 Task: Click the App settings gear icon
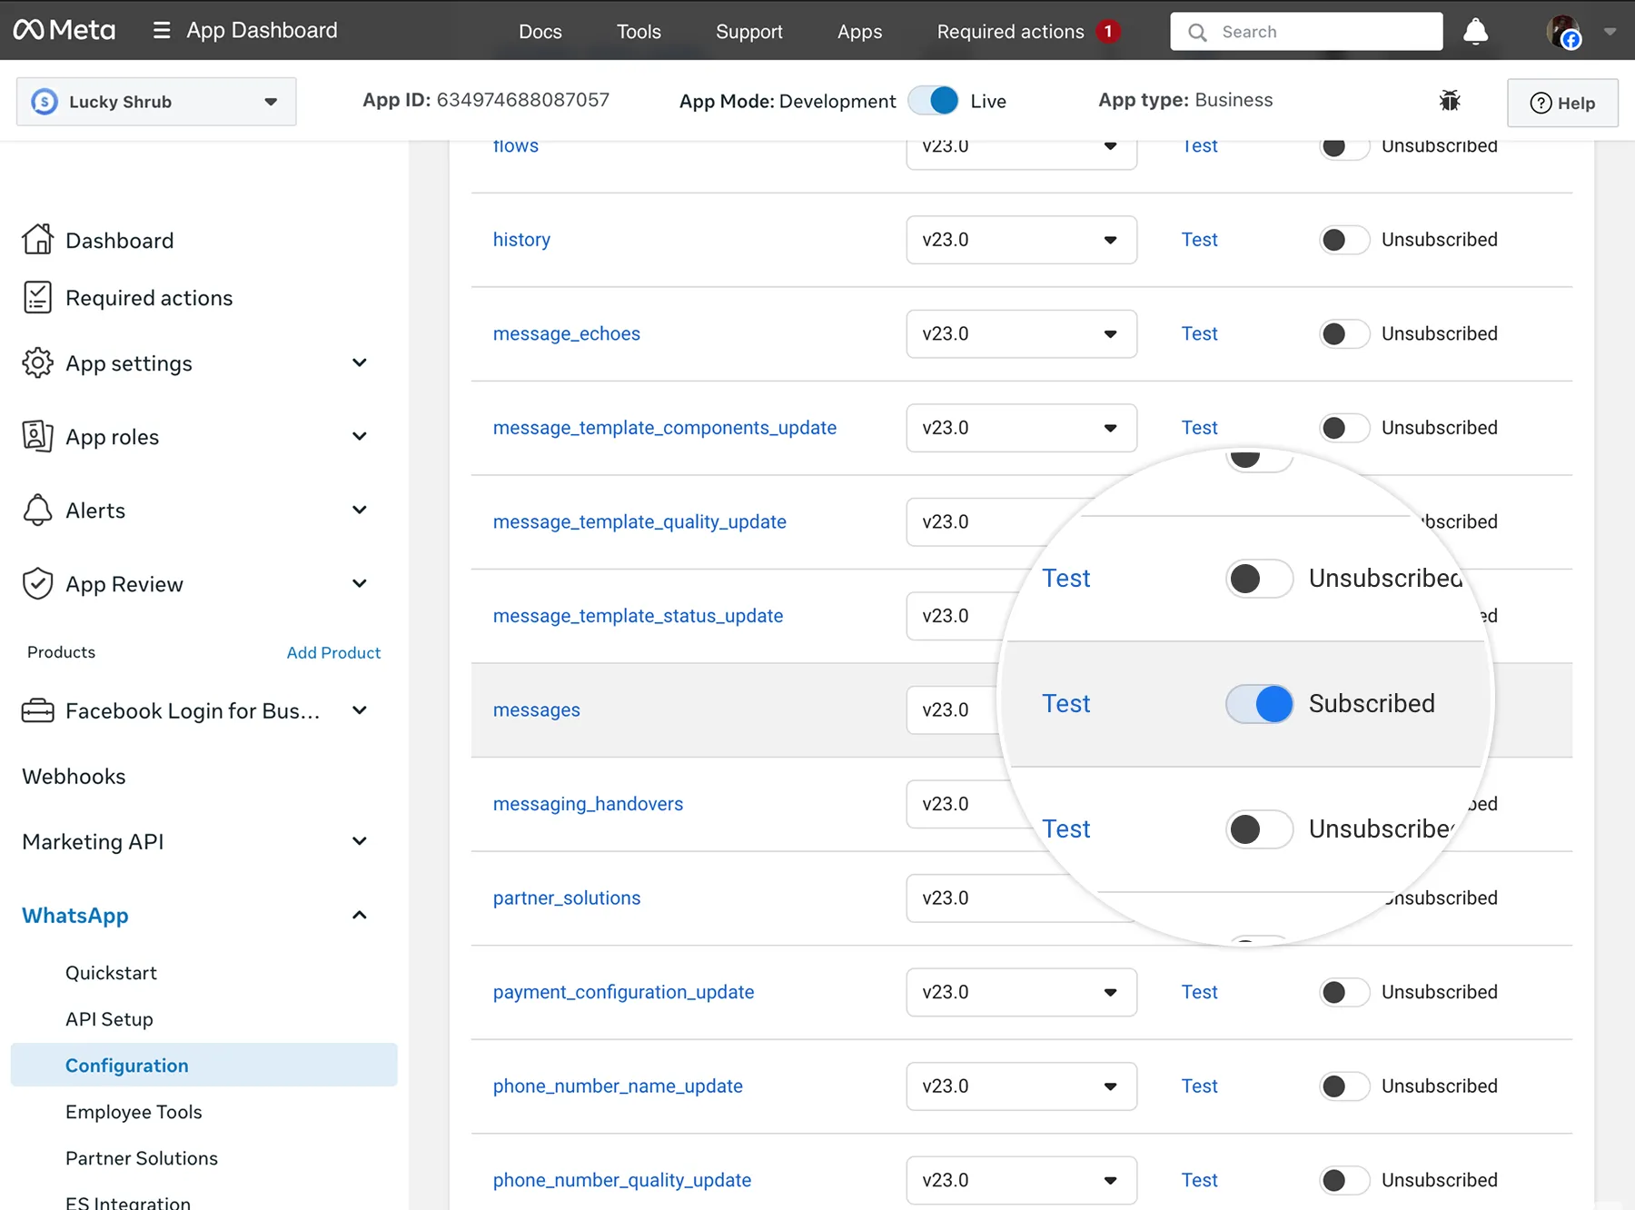37,363
